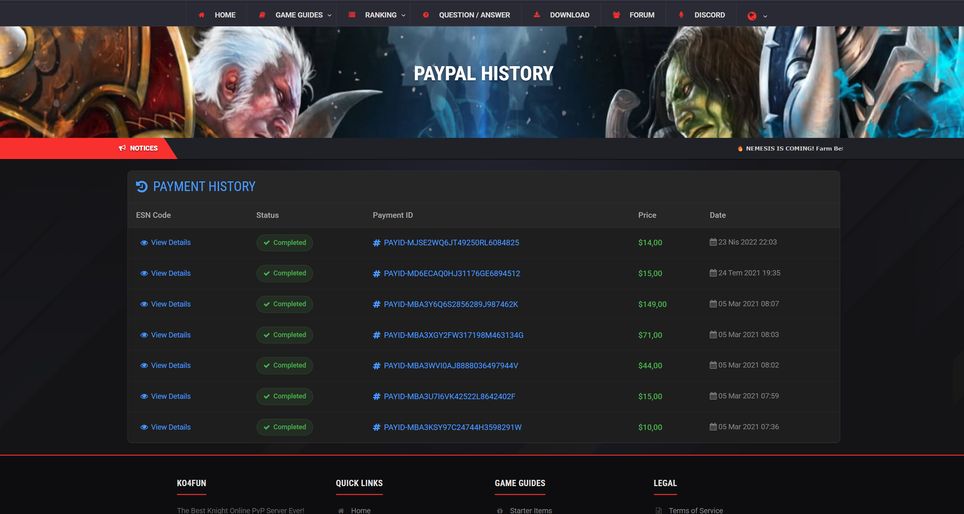Click eye icon in the $10,00 payment row
This screenshot has height=514, width=964.
pyautogui.click(x=144, y=427)
